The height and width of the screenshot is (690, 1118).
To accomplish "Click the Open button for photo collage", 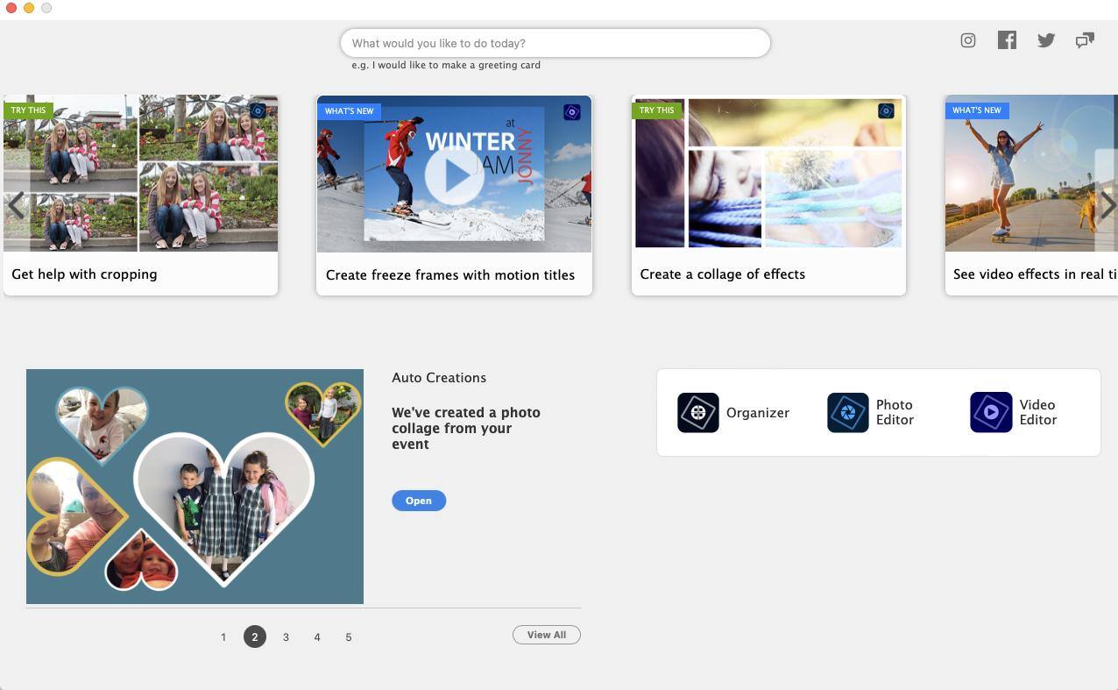I will [x=419, y=501].
